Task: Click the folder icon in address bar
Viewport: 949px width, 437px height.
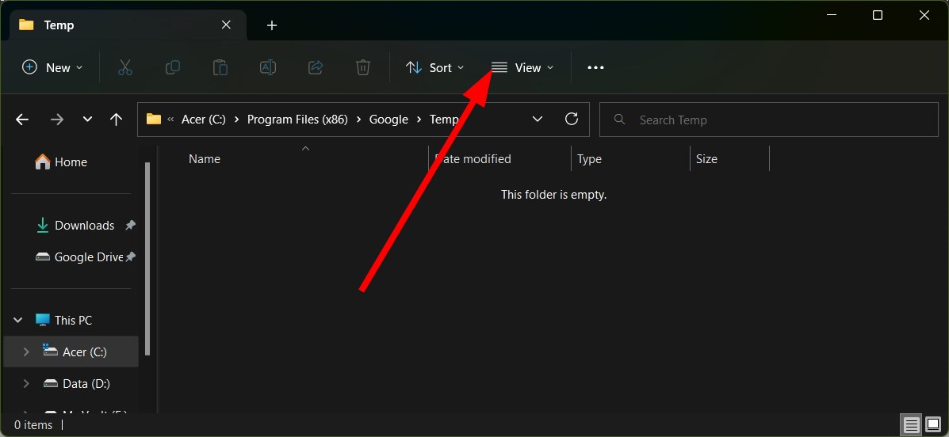Action: coord(154,119)
